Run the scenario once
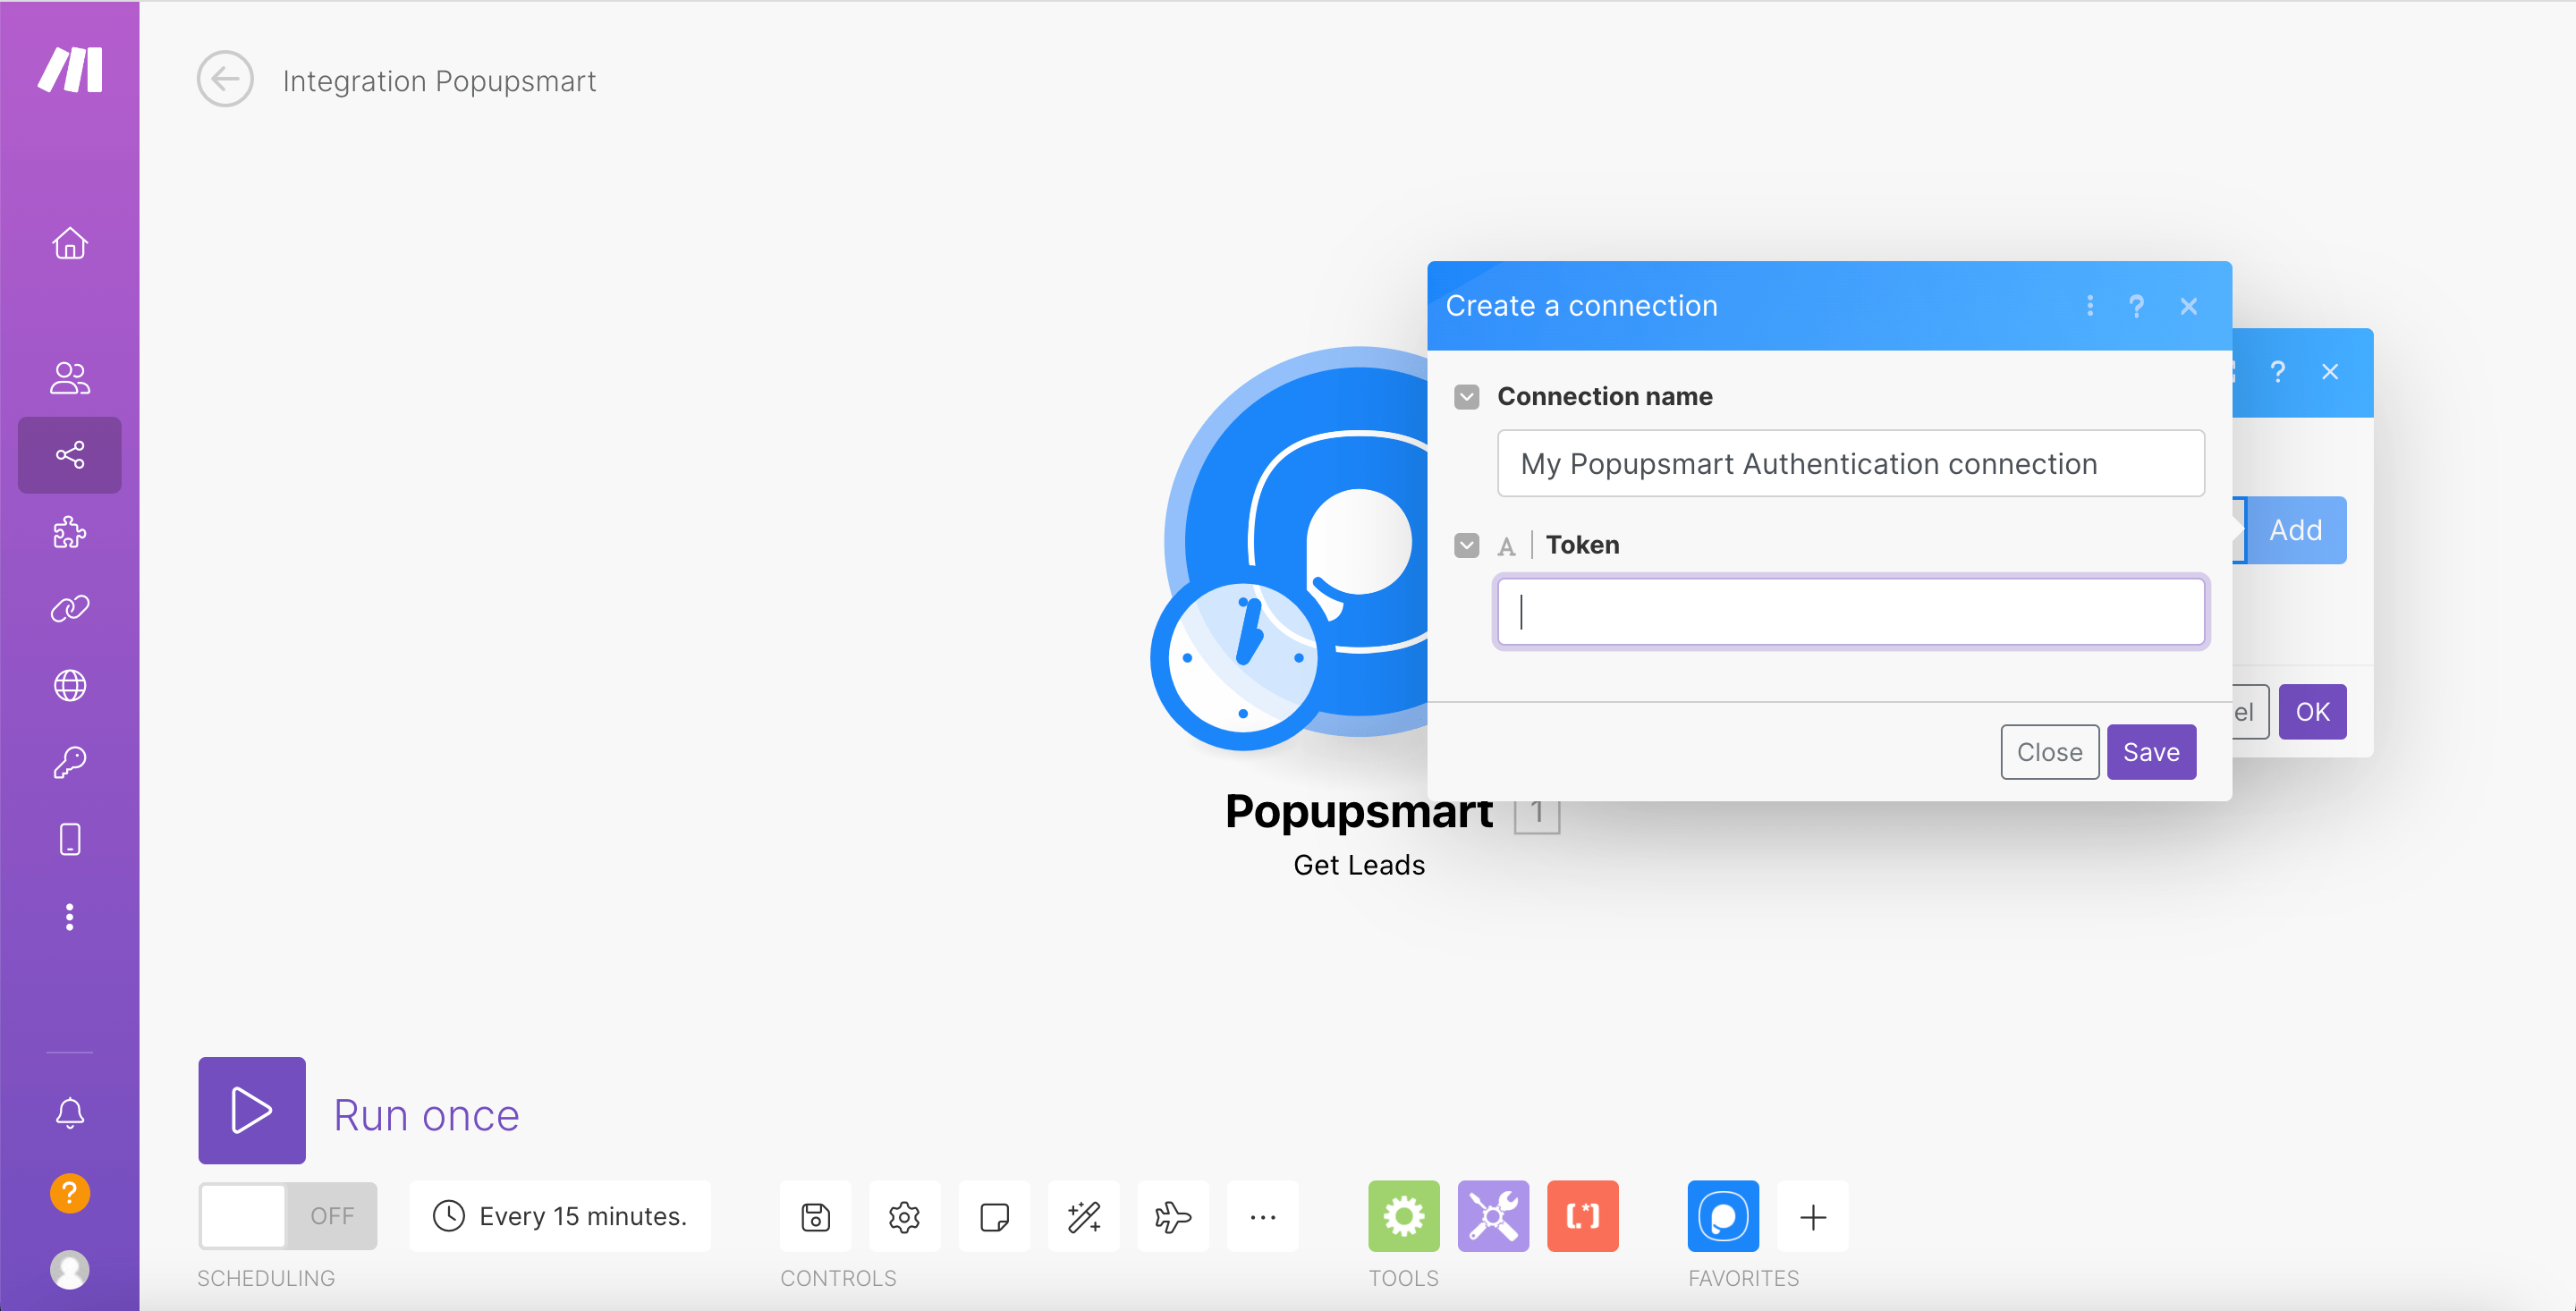The height and width of the screenshot is (1311, 2576). (x=251, y=1111)
